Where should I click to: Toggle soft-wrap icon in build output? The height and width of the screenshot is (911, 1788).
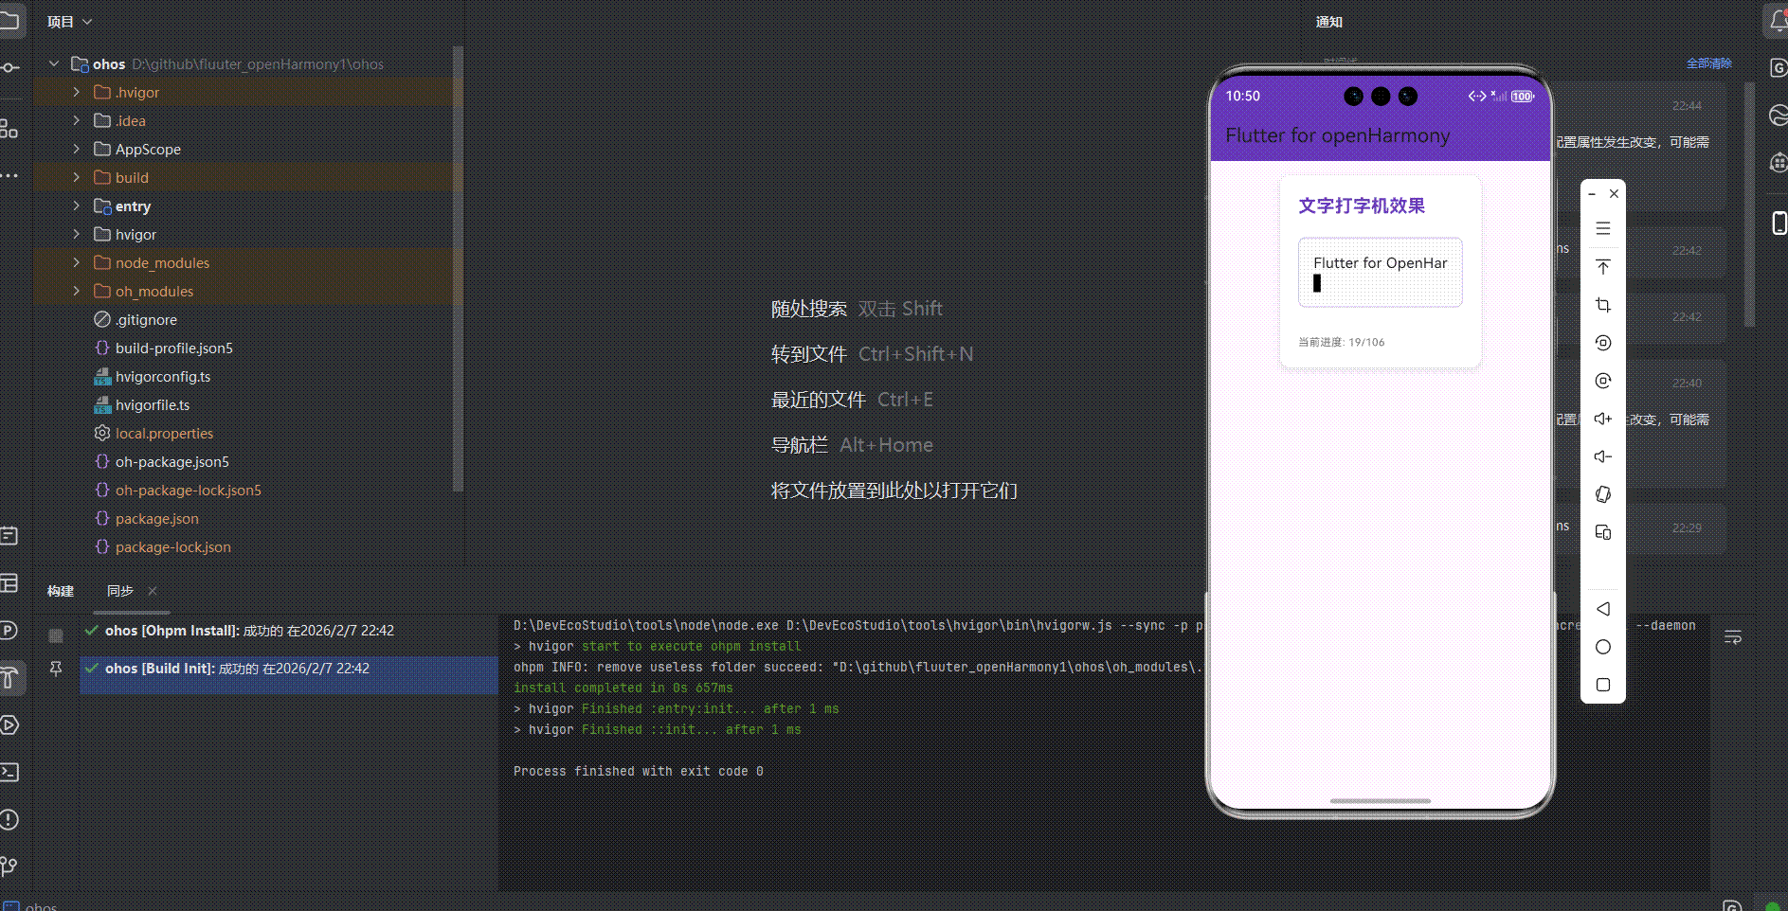(x=1733, y=637)
